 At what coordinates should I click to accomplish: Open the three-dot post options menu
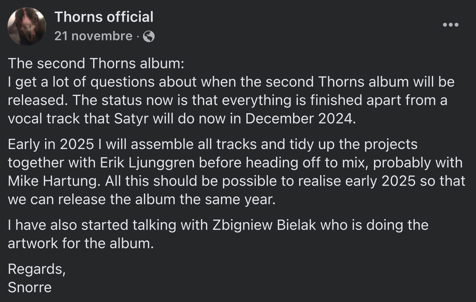(451, 25)
